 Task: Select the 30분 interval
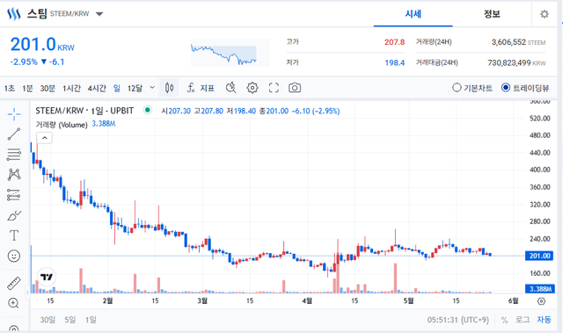click(x=48, y=88)
